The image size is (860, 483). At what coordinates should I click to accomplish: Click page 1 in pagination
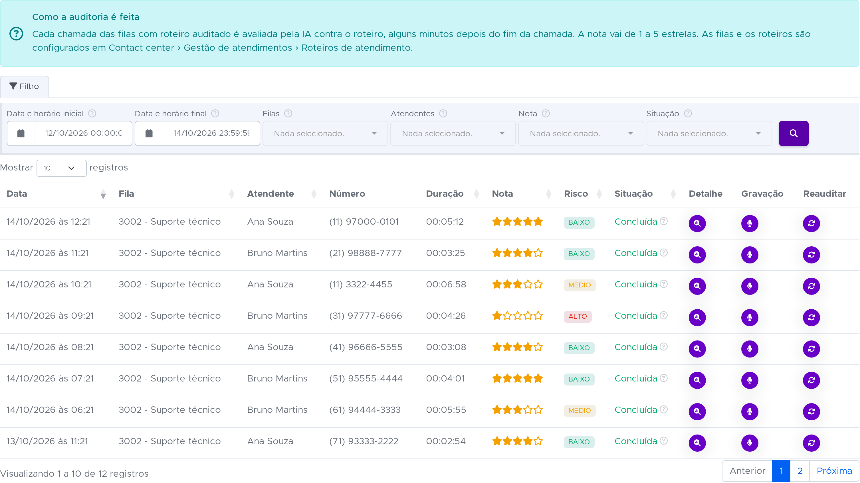click(x=781, y=471)
